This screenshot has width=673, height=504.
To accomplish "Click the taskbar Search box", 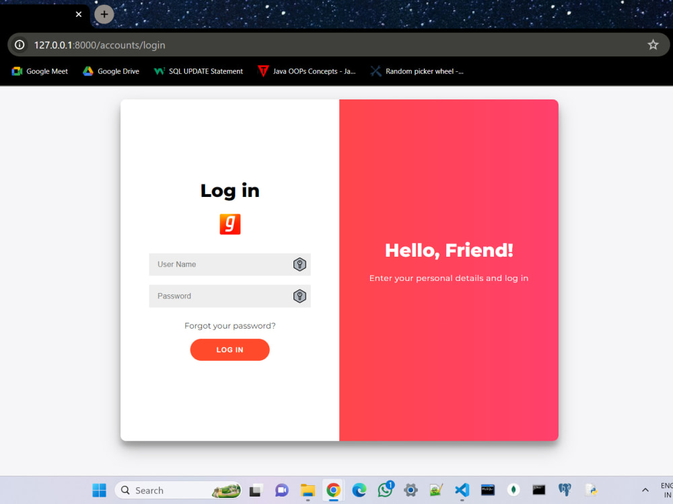I will point(178,490).
